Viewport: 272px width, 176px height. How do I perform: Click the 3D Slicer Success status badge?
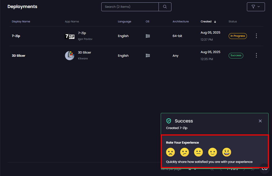click(236, 56)
